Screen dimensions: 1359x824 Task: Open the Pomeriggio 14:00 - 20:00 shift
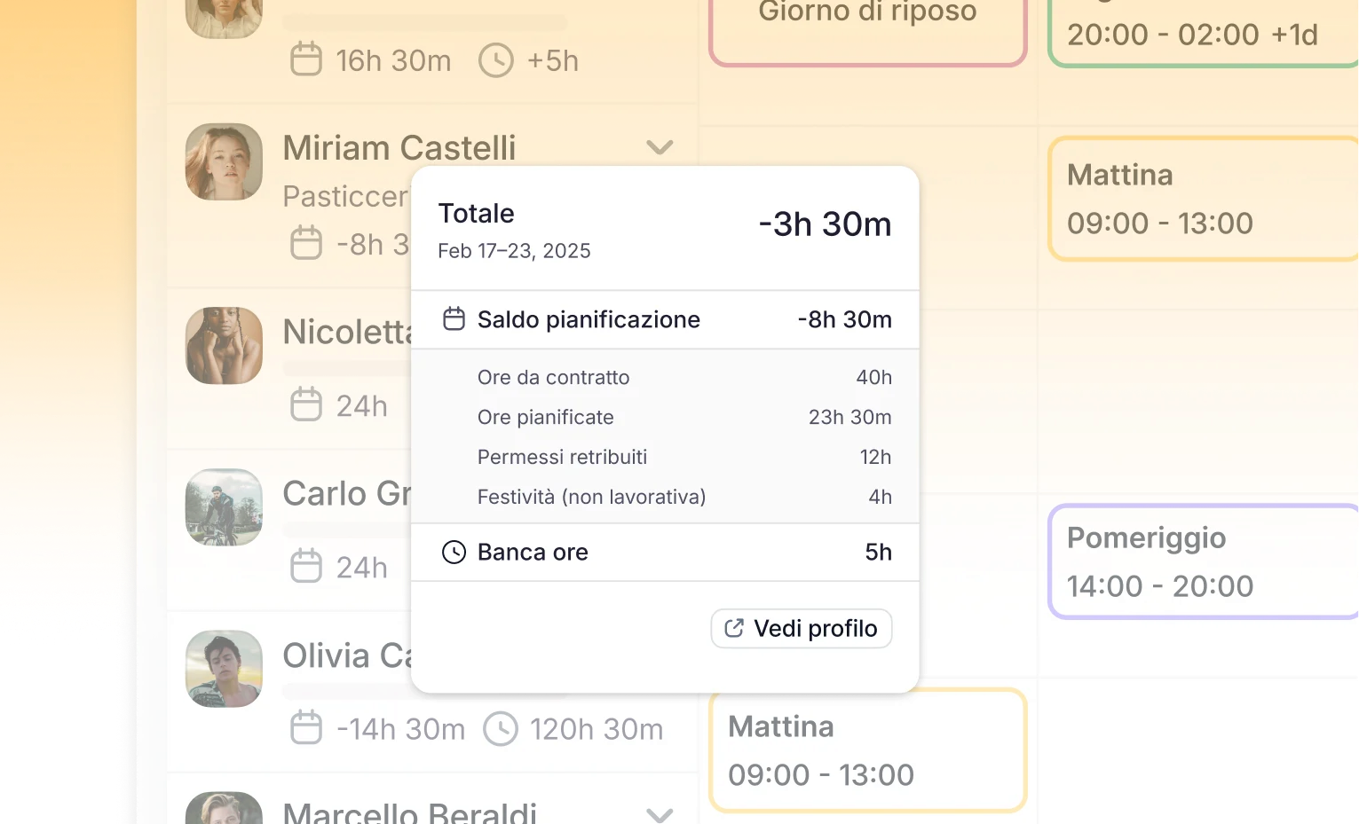[x=1203, y=561]
